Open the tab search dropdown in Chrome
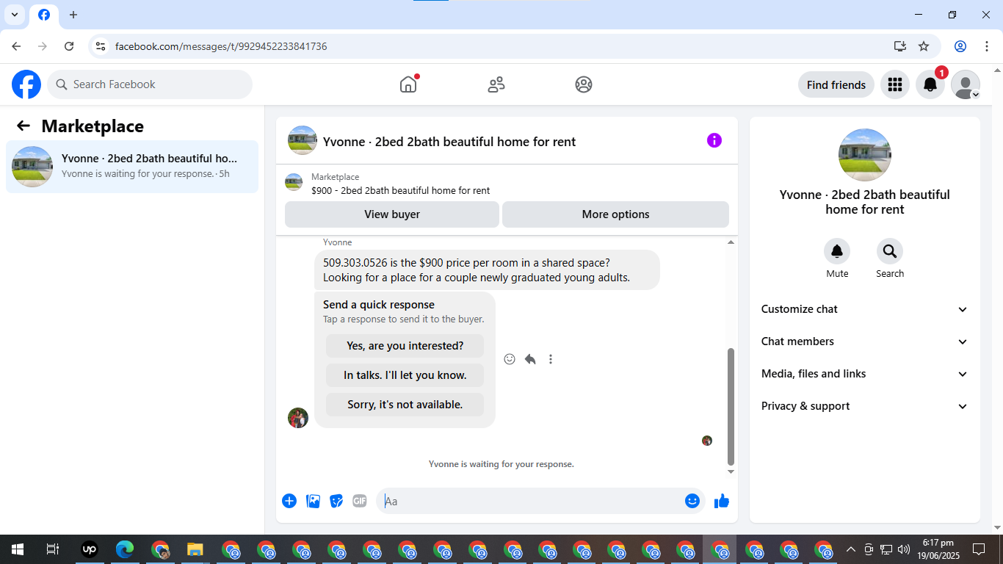1003x564 pixels. click(14, 15)
